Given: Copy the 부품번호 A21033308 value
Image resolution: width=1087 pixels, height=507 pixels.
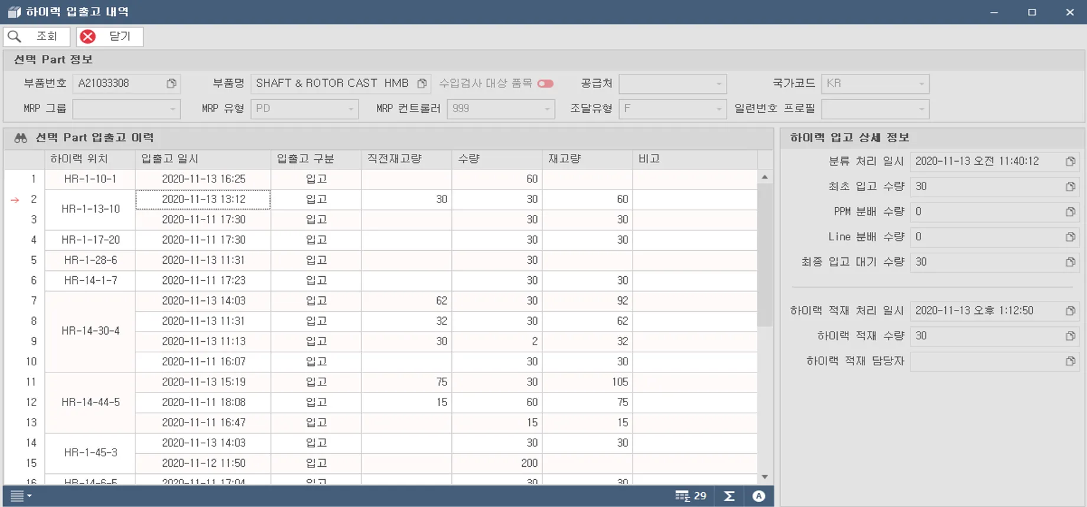Looking at the screenshot, I should point(171,84).
